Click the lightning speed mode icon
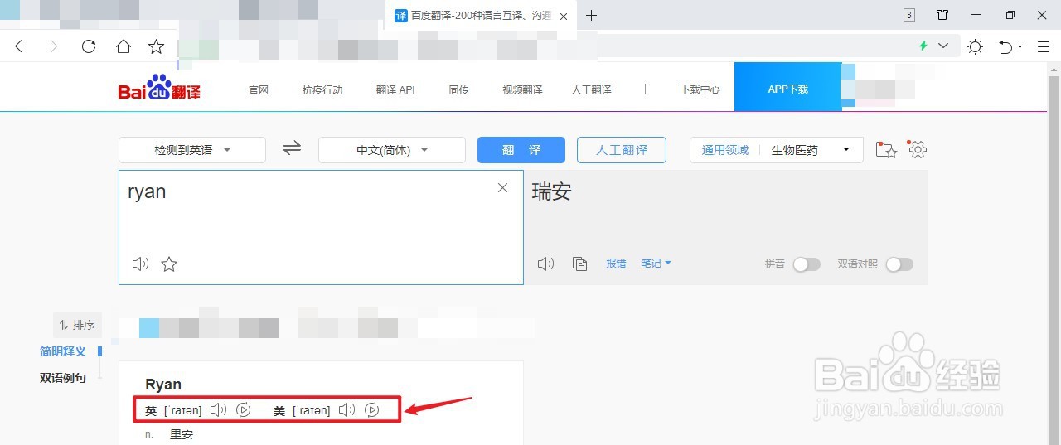The height and width of the screenshot is (445, 1061). 923,46
